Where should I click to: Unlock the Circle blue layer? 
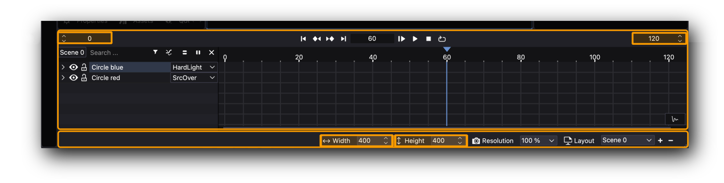point(84,67)
